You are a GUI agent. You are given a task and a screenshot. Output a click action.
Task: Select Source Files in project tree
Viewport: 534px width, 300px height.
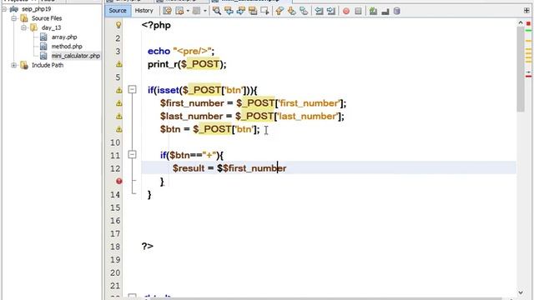tap(47, 18)
